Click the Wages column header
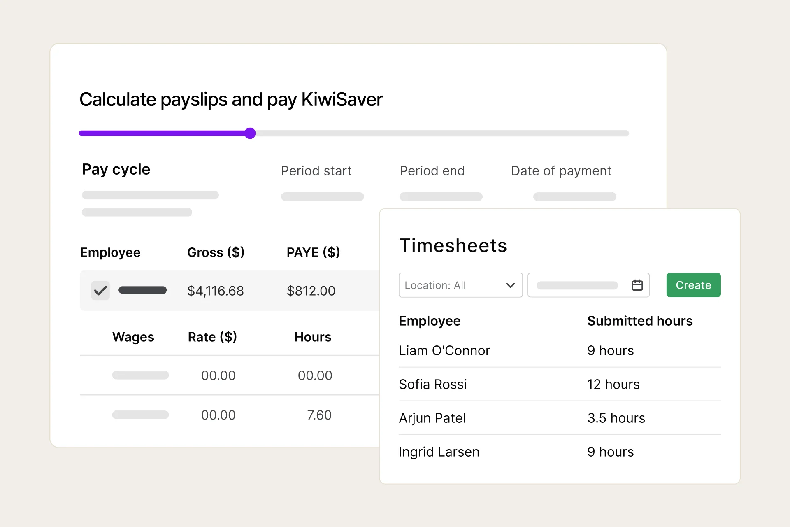 [133, 337]
